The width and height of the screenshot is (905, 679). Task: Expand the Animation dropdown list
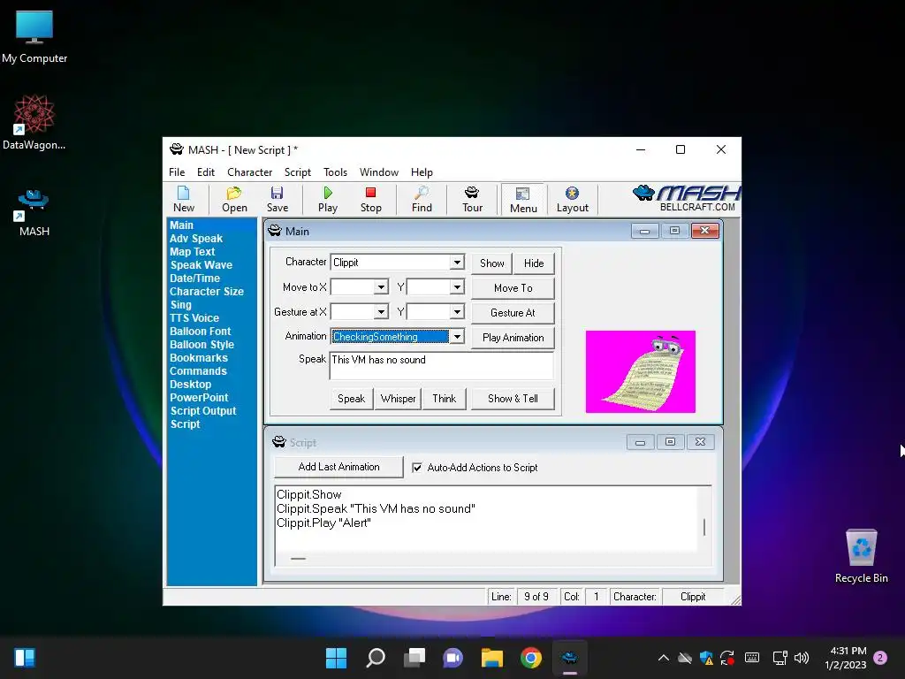click(x=457, y=337)
